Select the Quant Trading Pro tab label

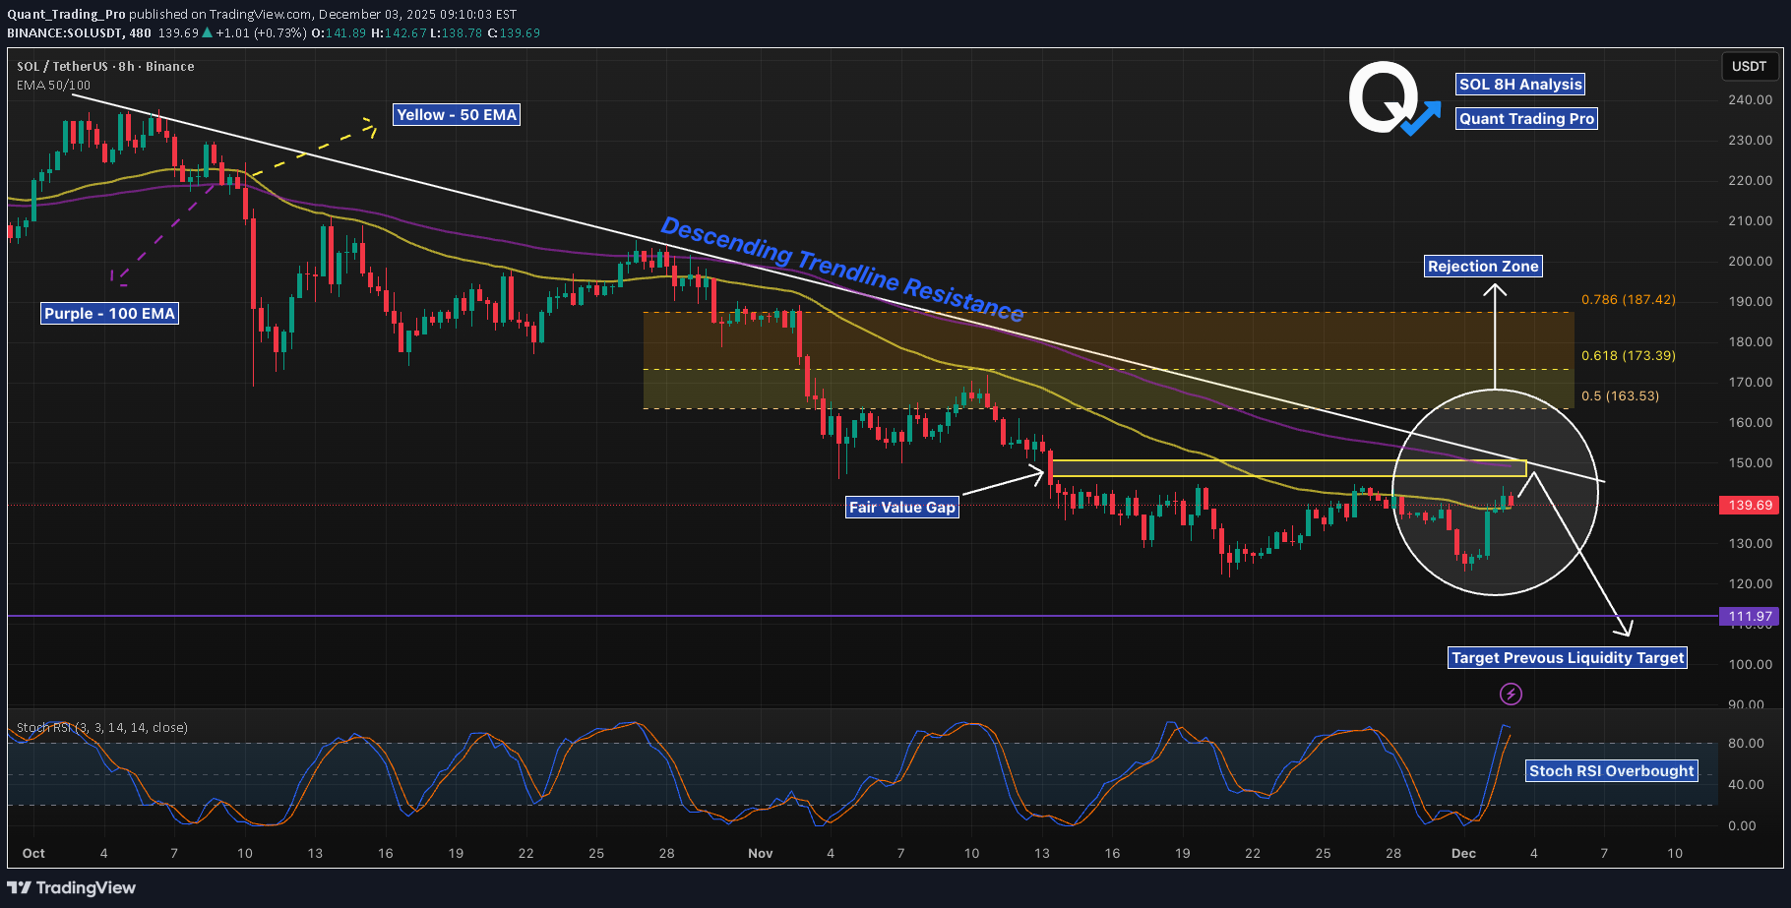(x=1526, y=119)
